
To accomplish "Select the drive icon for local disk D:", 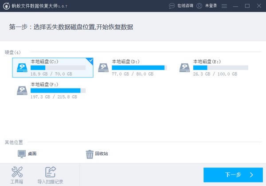I will click(103, 68).
